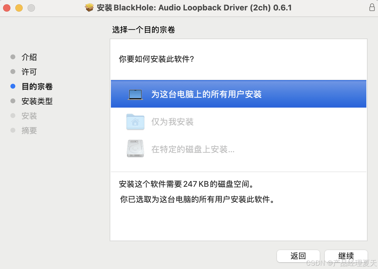Go to the 许可 step label in sidebar
378x269 pixels.
coord(29,72)
